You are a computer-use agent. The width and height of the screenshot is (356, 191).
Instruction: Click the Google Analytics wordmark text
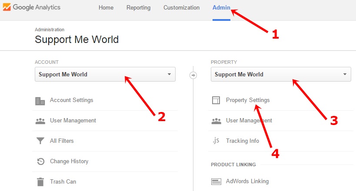coord(37,7)
